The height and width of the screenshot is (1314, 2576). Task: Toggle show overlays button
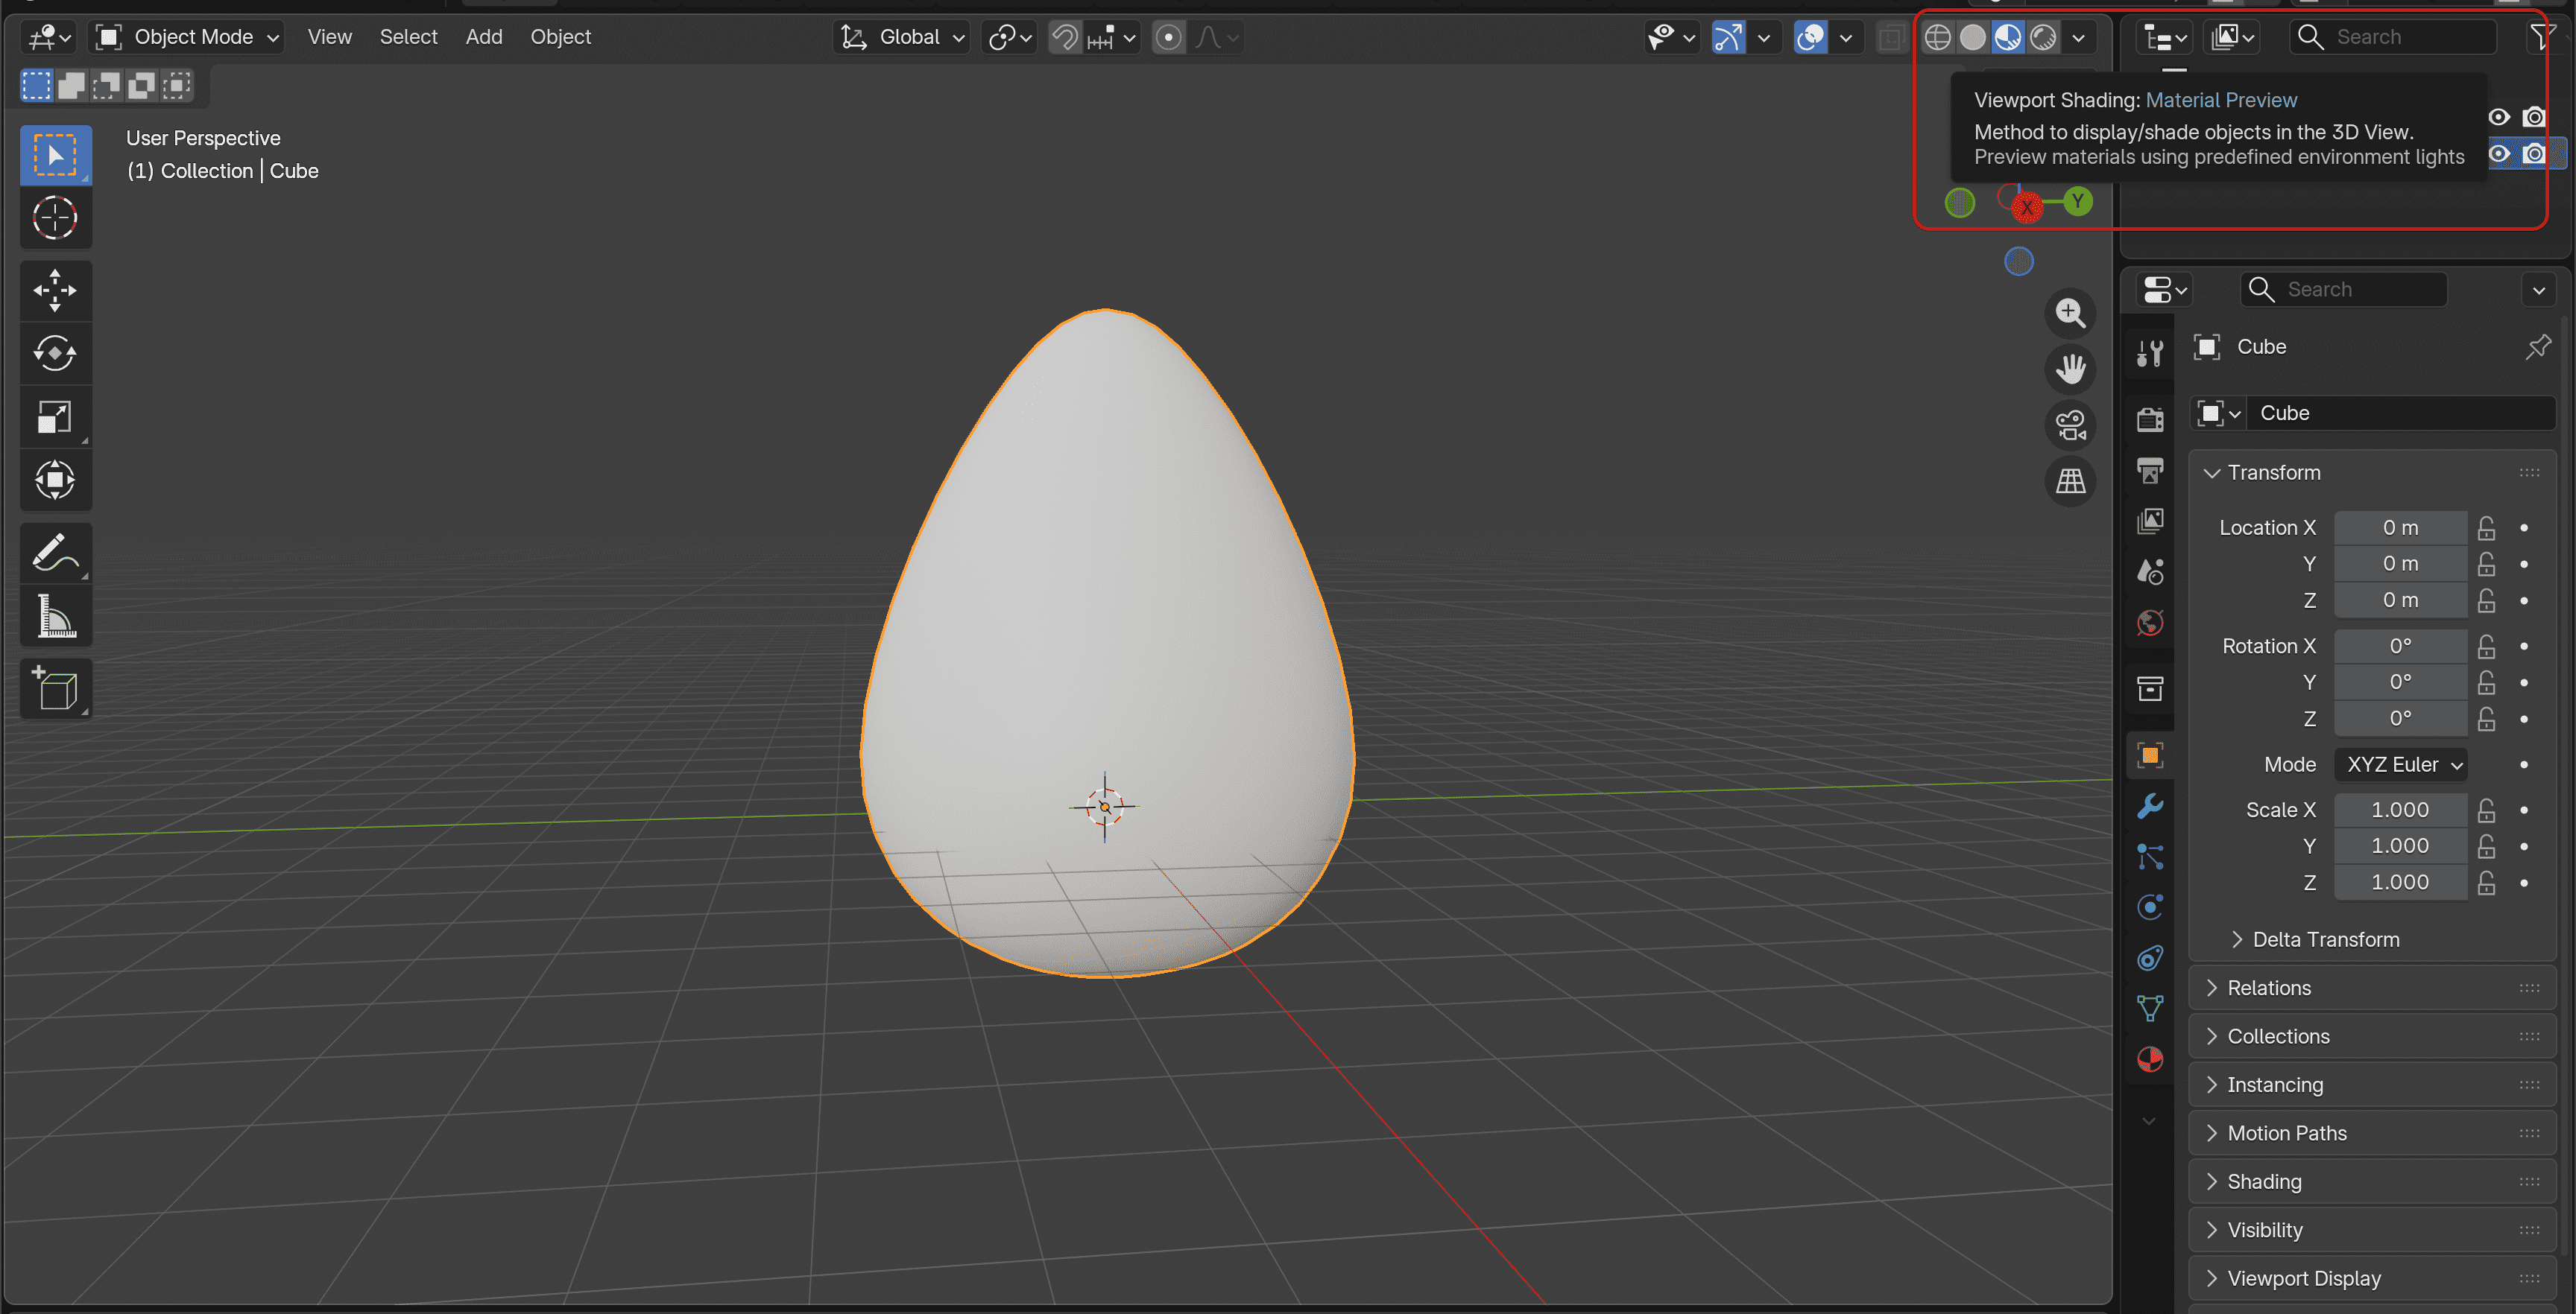[1810, 38]
